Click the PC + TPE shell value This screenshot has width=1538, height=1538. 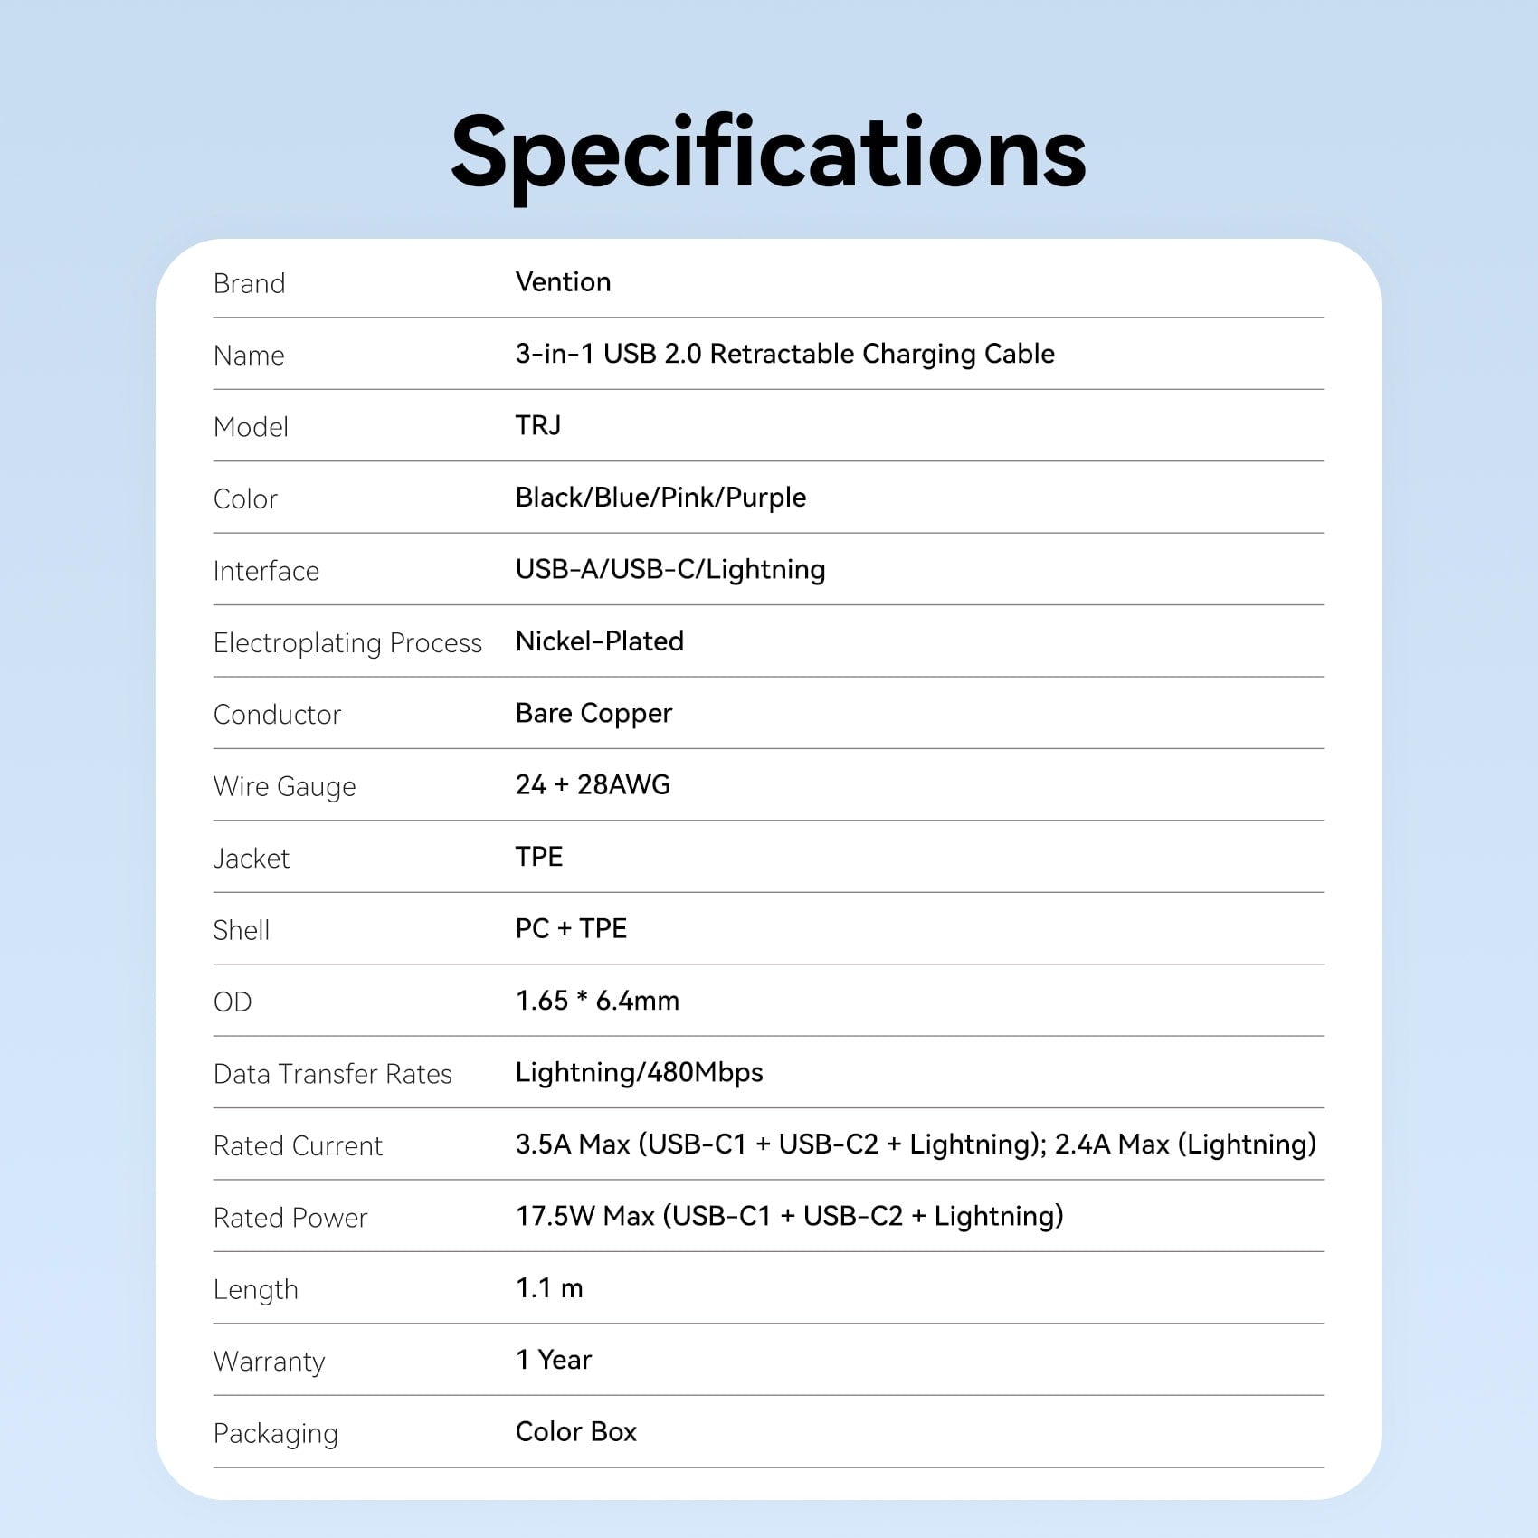click(571, 928)
